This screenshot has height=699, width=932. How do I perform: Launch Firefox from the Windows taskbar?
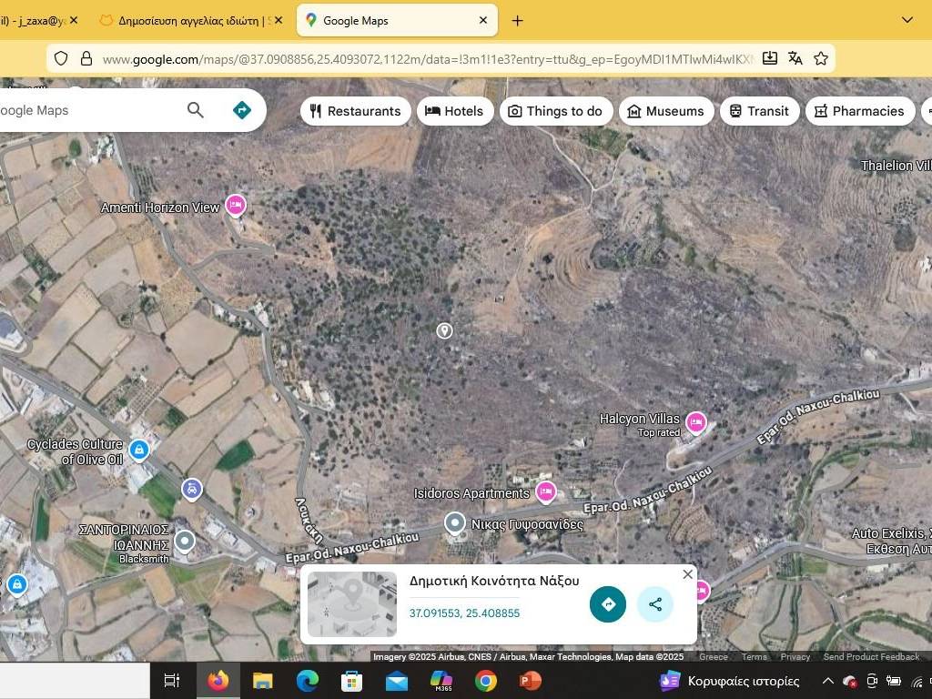218,681
